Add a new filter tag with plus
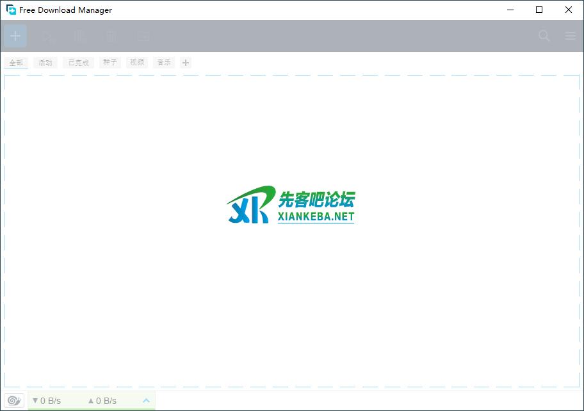 click(x=186, y=63)
